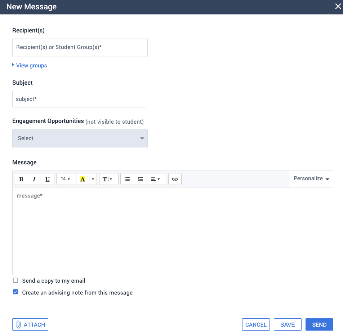Expand the View groups link
This screenshot has height=336, width=343.
point(31,66)
